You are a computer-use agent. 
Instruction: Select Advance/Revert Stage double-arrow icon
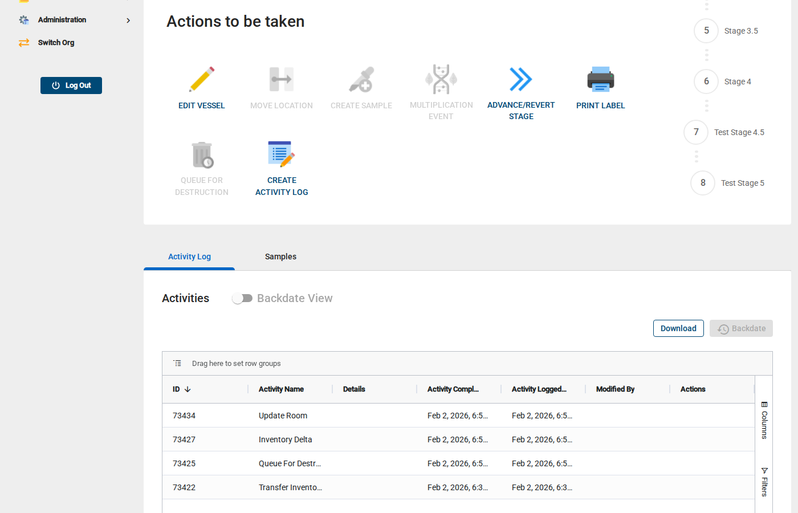click(x=520, y=79)
